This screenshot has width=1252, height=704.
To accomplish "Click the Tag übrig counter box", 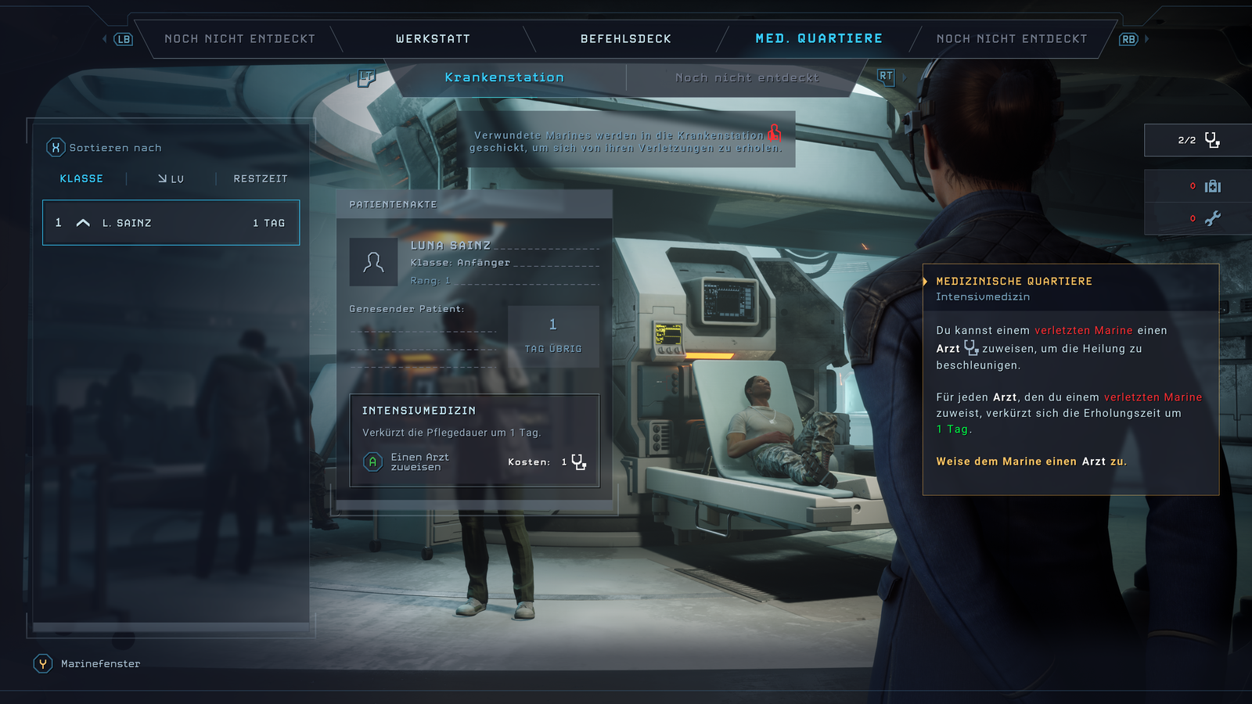I will [x=553, y=336].
